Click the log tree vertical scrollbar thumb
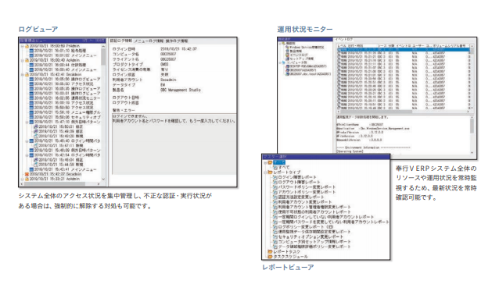Viewport: 499px width, 295px height. click(103, 57)
